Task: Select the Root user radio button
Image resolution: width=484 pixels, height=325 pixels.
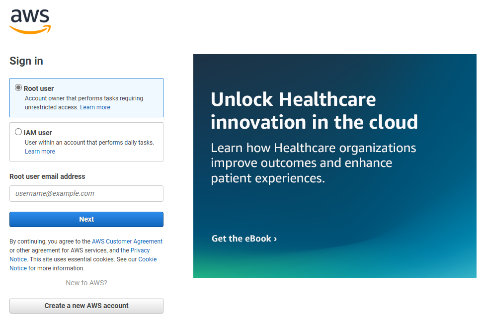Action: coord(18,88)
